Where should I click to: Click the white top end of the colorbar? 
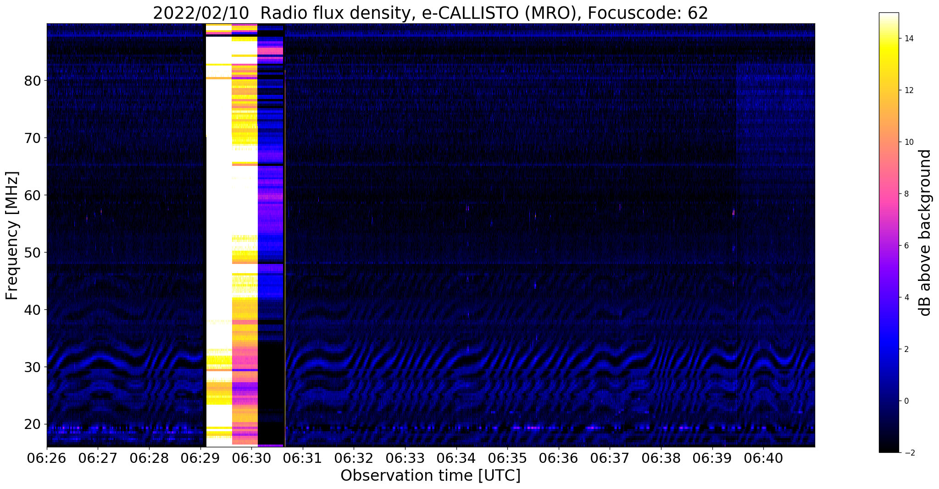tap(889, 16)
